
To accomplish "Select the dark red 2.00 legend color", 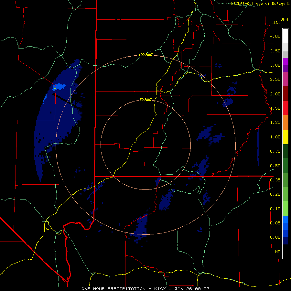I will [286, 93].
